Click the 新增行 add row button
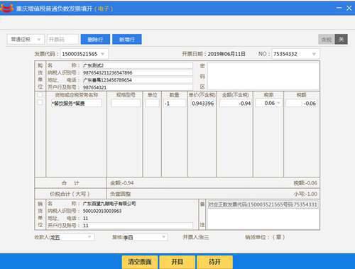 [x=127, y=39]
